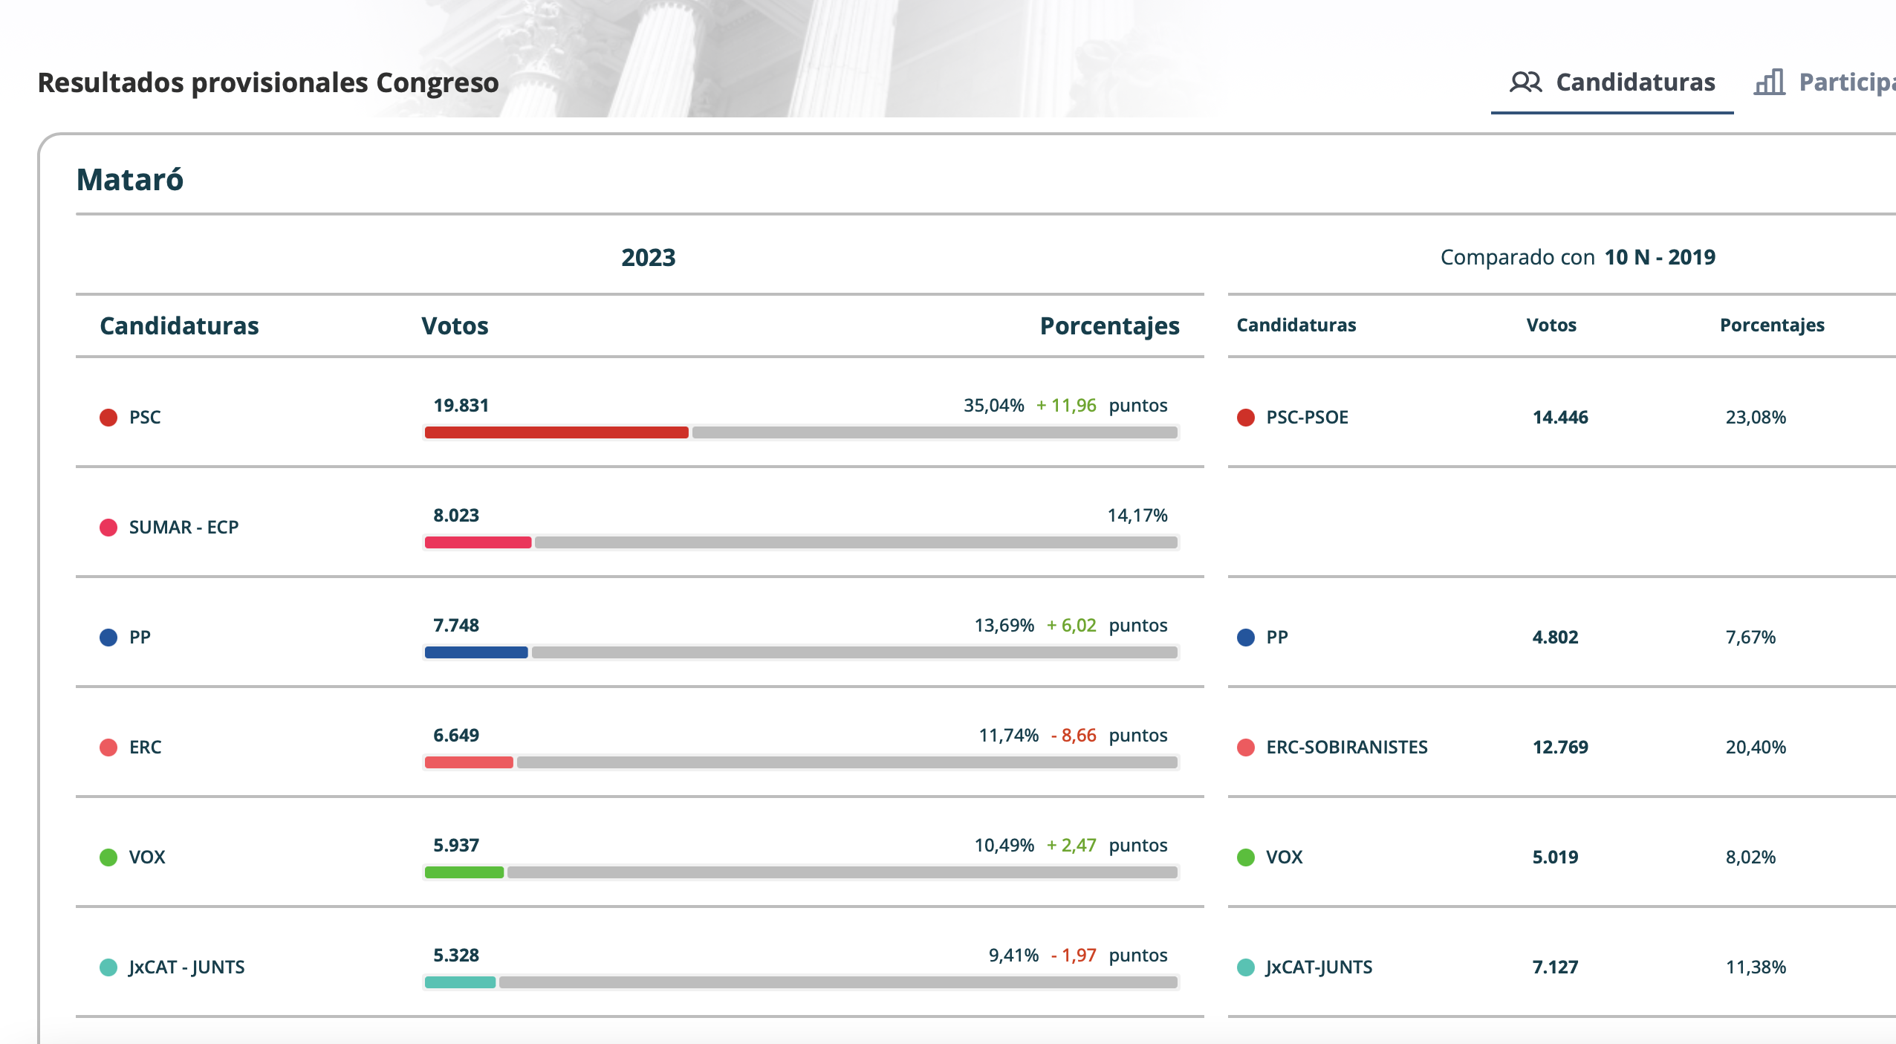Click the 2019 Votos column header

coord(1551,325)
